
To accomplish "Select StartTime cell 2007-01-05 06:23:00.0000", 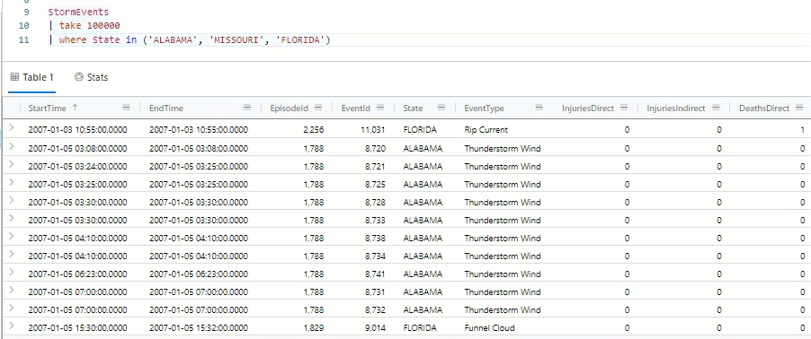I will (x=77, y=274).
